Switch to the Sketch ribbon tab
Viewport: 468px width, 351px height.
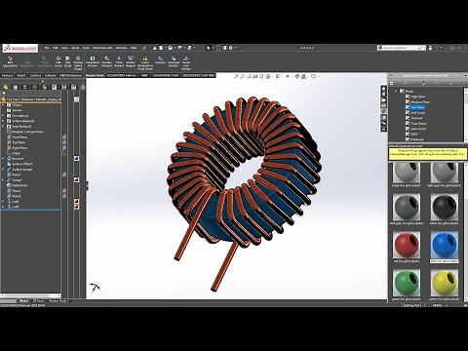[21, 75]
